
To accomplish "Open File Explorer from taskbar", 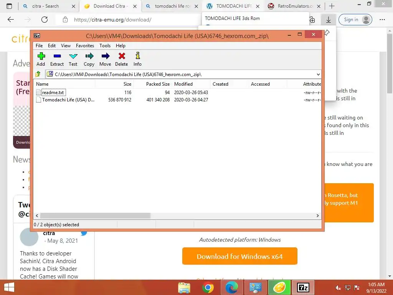I will 184,287.
